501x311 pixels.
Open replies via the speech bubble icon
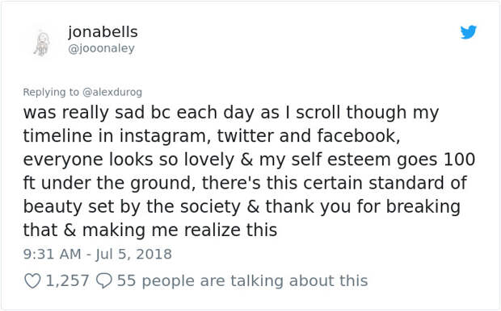pos(104,281)
